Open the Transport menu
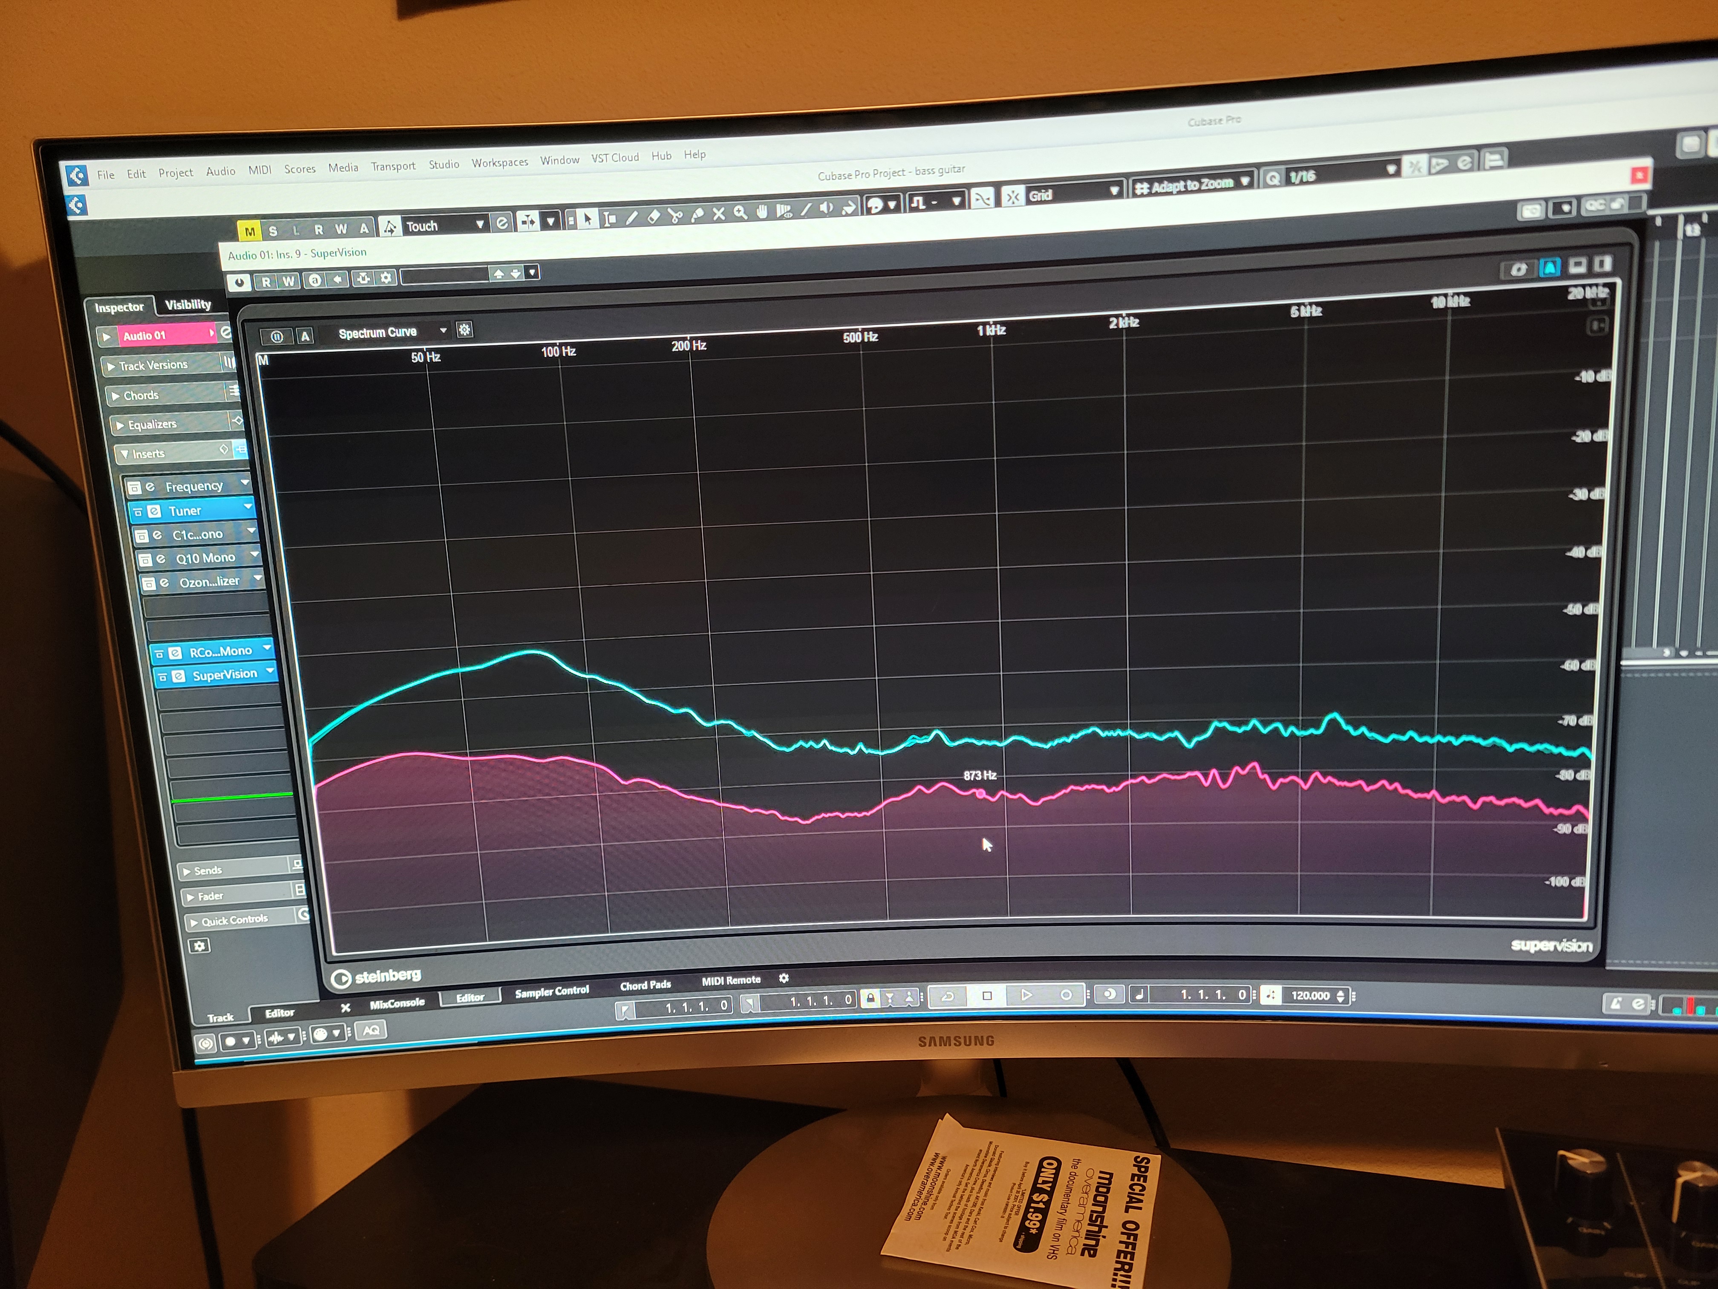 (x=393, y=165)
